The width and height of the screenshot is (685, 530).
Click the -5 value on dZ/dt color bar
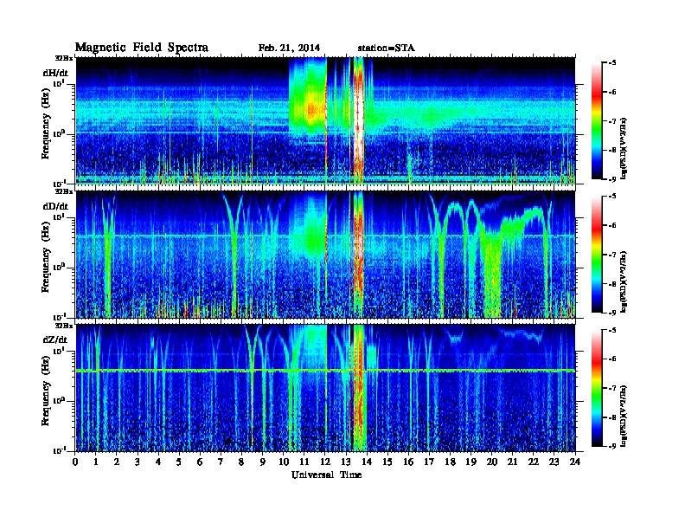(x=612, y=330)
